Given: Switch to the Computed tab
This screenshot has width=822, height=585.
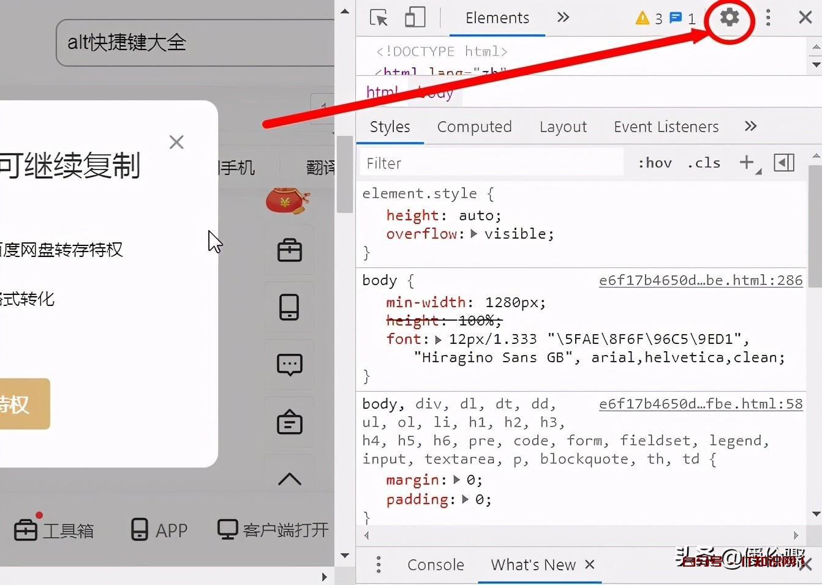Looking at the screenshot, I should click(474, 127).
